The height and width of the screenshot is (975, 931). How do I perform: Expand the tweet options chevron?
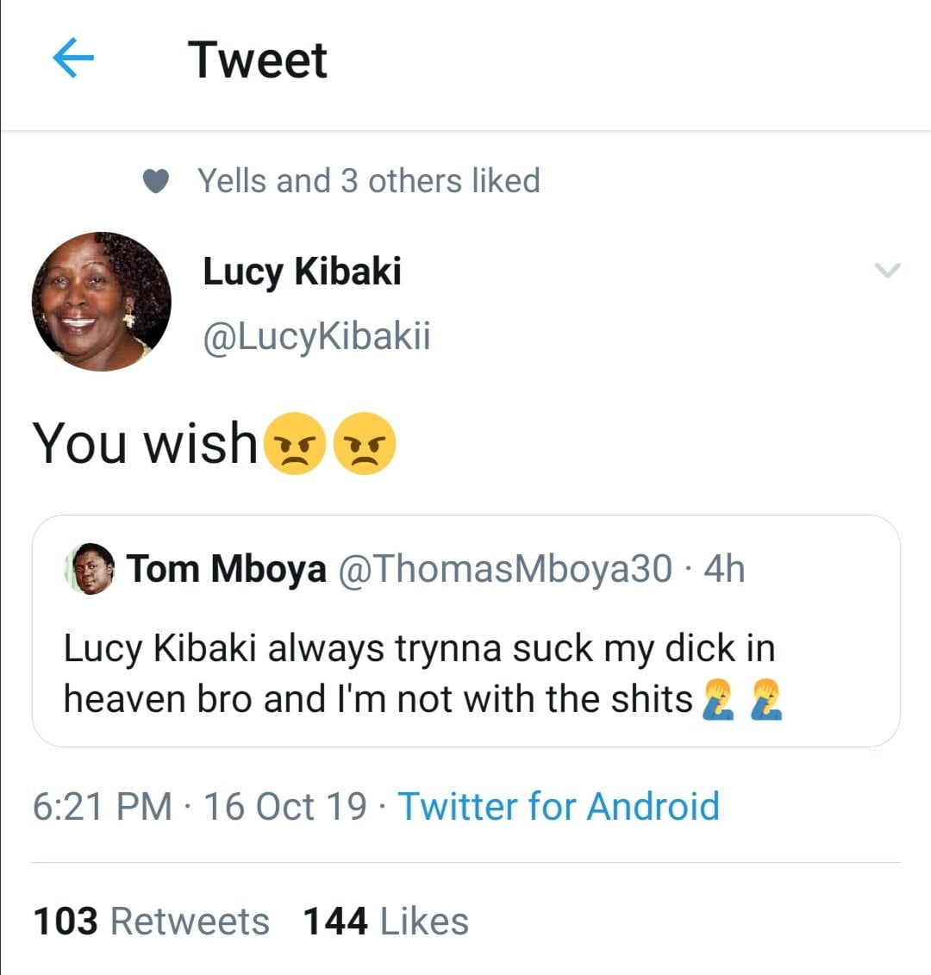click(x=887, y=271)
